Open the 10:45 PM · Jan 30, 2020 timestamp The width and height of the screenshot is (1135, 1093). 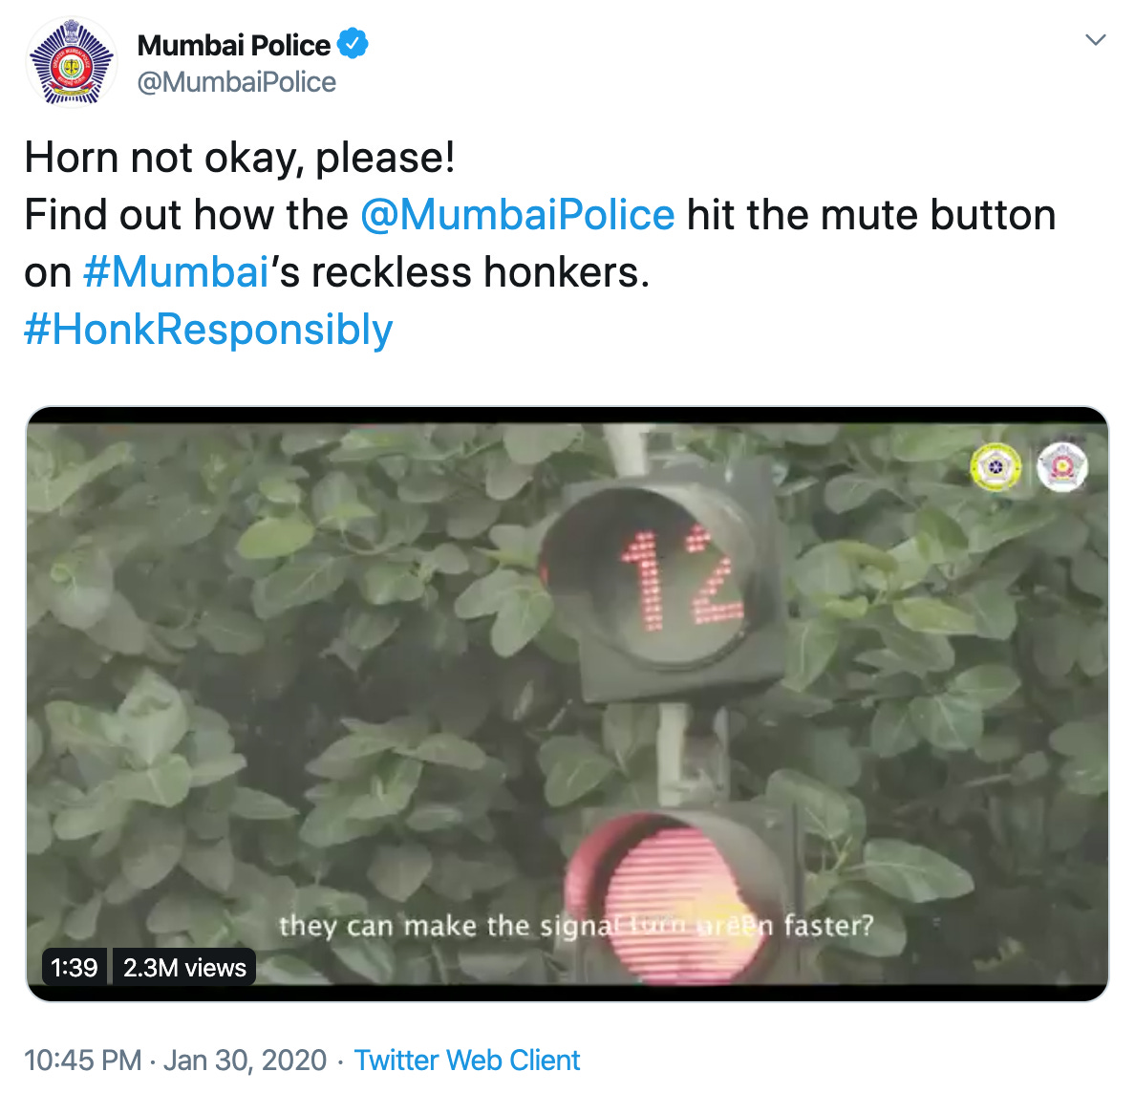click(176, 1061)
